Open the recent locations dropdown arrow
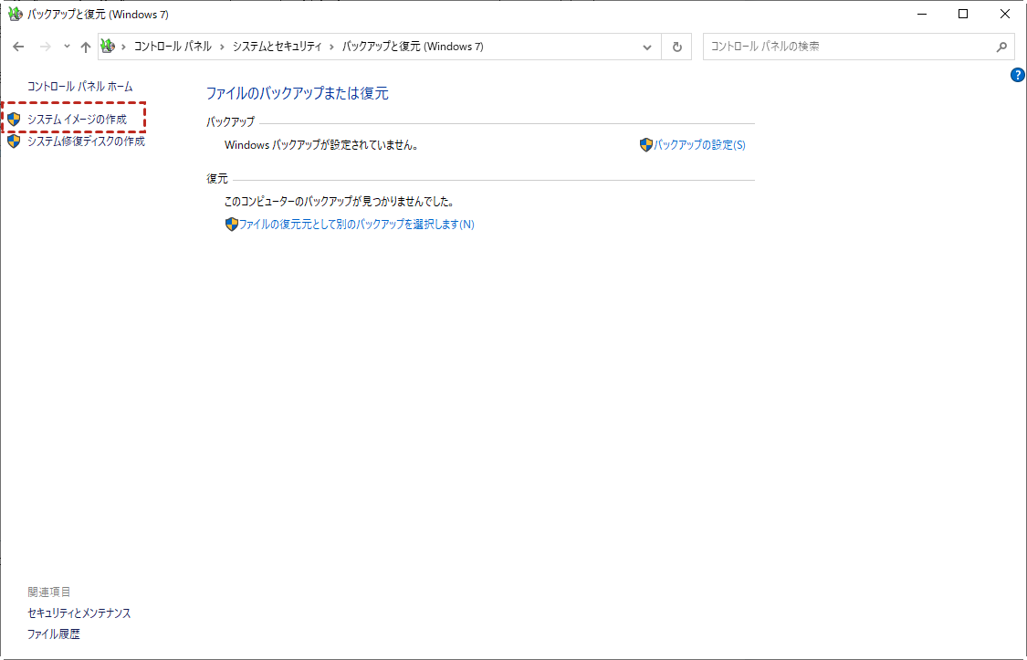 click(x=67, y=47)
